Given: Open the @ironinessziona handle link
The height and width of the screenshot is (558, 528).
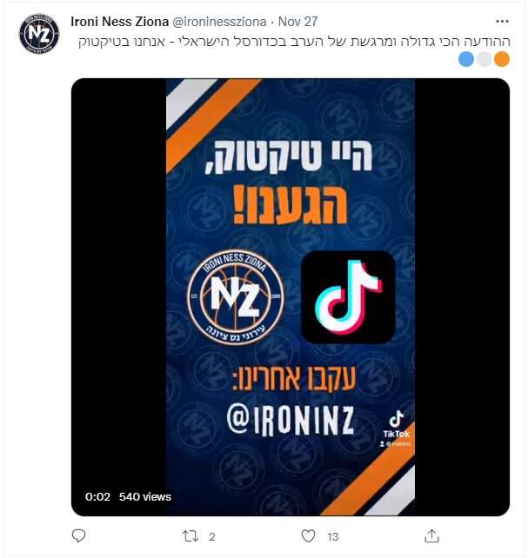Looking at the screenshot, I should tap(219, 22).
